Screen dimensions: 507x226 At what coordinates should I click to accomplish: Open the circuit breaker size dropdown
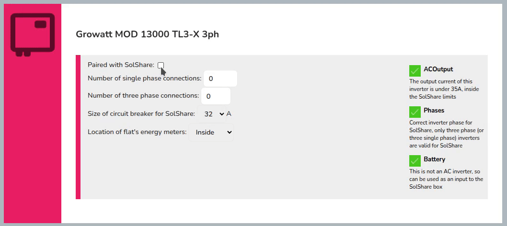coord(211,114)
